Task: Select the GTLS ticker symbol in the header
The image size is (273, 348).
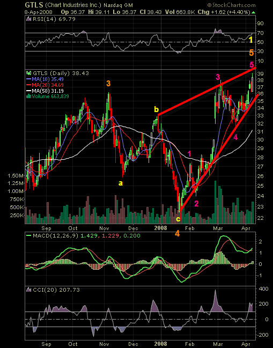Action: click(34, 5)
